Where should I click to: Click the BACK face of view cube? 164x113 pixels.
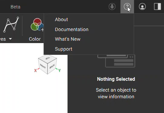[x=52, y=67]
